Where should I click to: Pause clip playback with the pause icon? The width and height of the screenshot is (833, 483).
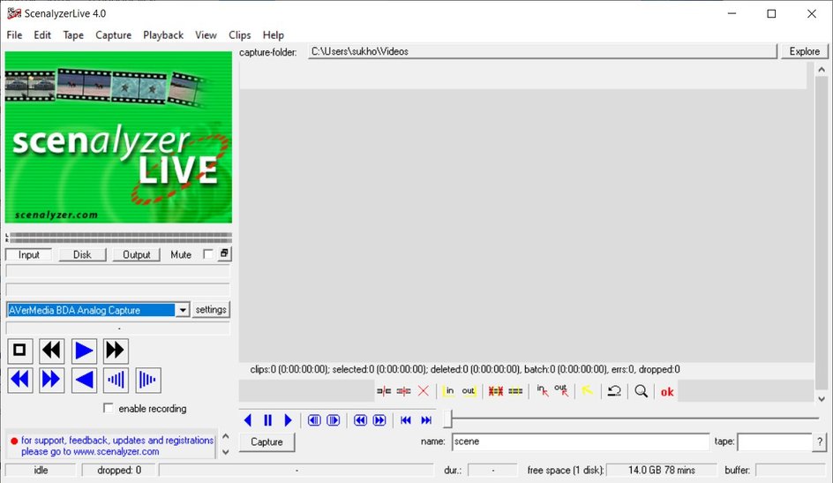point(267,420)
